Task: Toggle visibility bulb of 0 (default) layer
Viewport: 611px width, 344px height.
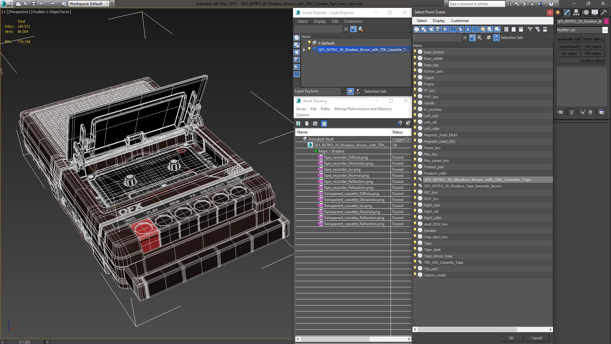Action: 309,43
